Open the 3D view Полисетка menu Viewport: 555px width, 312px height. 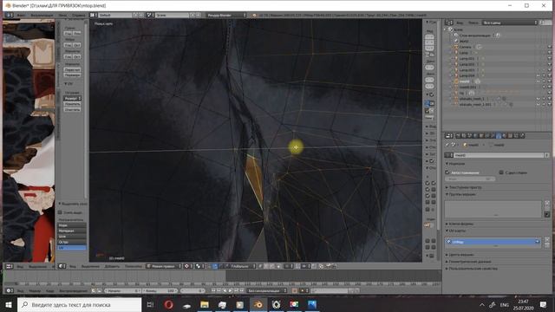[133, 266]
